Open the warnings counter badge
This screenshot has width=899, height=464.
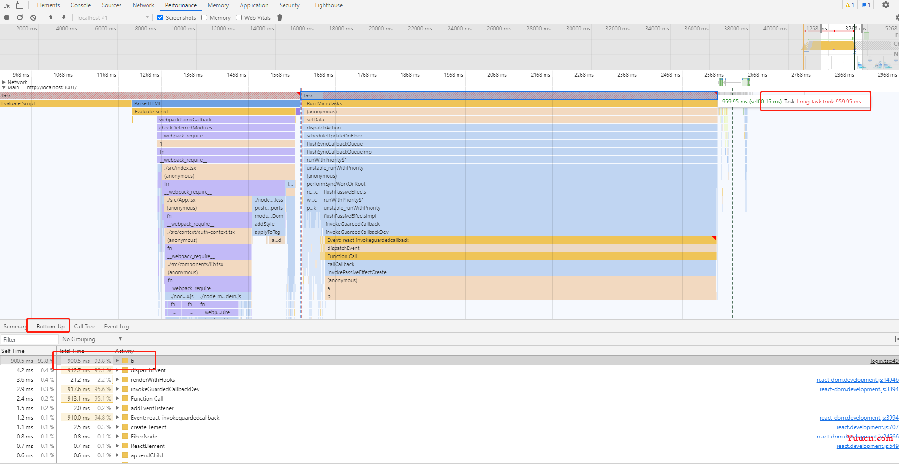click(x=849, y=5)
